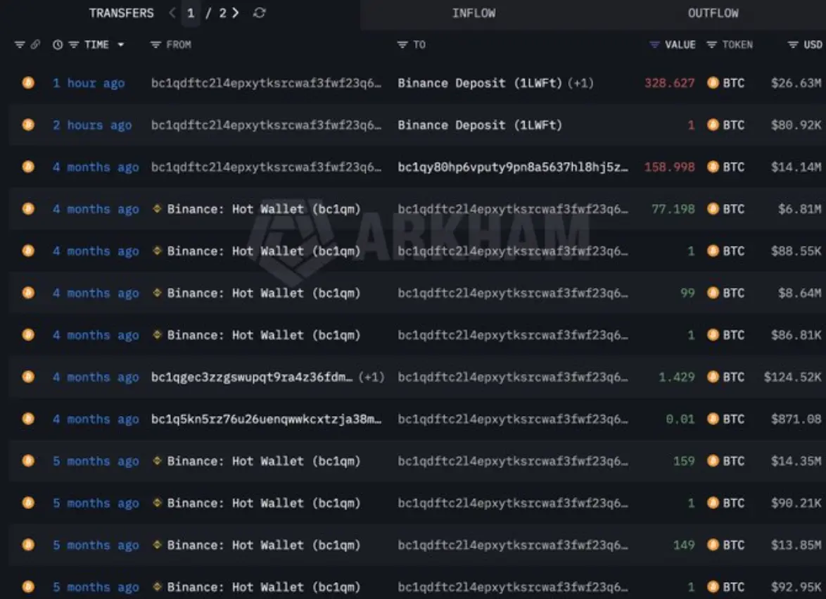Click the $124.52K USD amount
Image resolution: width=826 pixels, height=599 pixels.
coord(792,377)
